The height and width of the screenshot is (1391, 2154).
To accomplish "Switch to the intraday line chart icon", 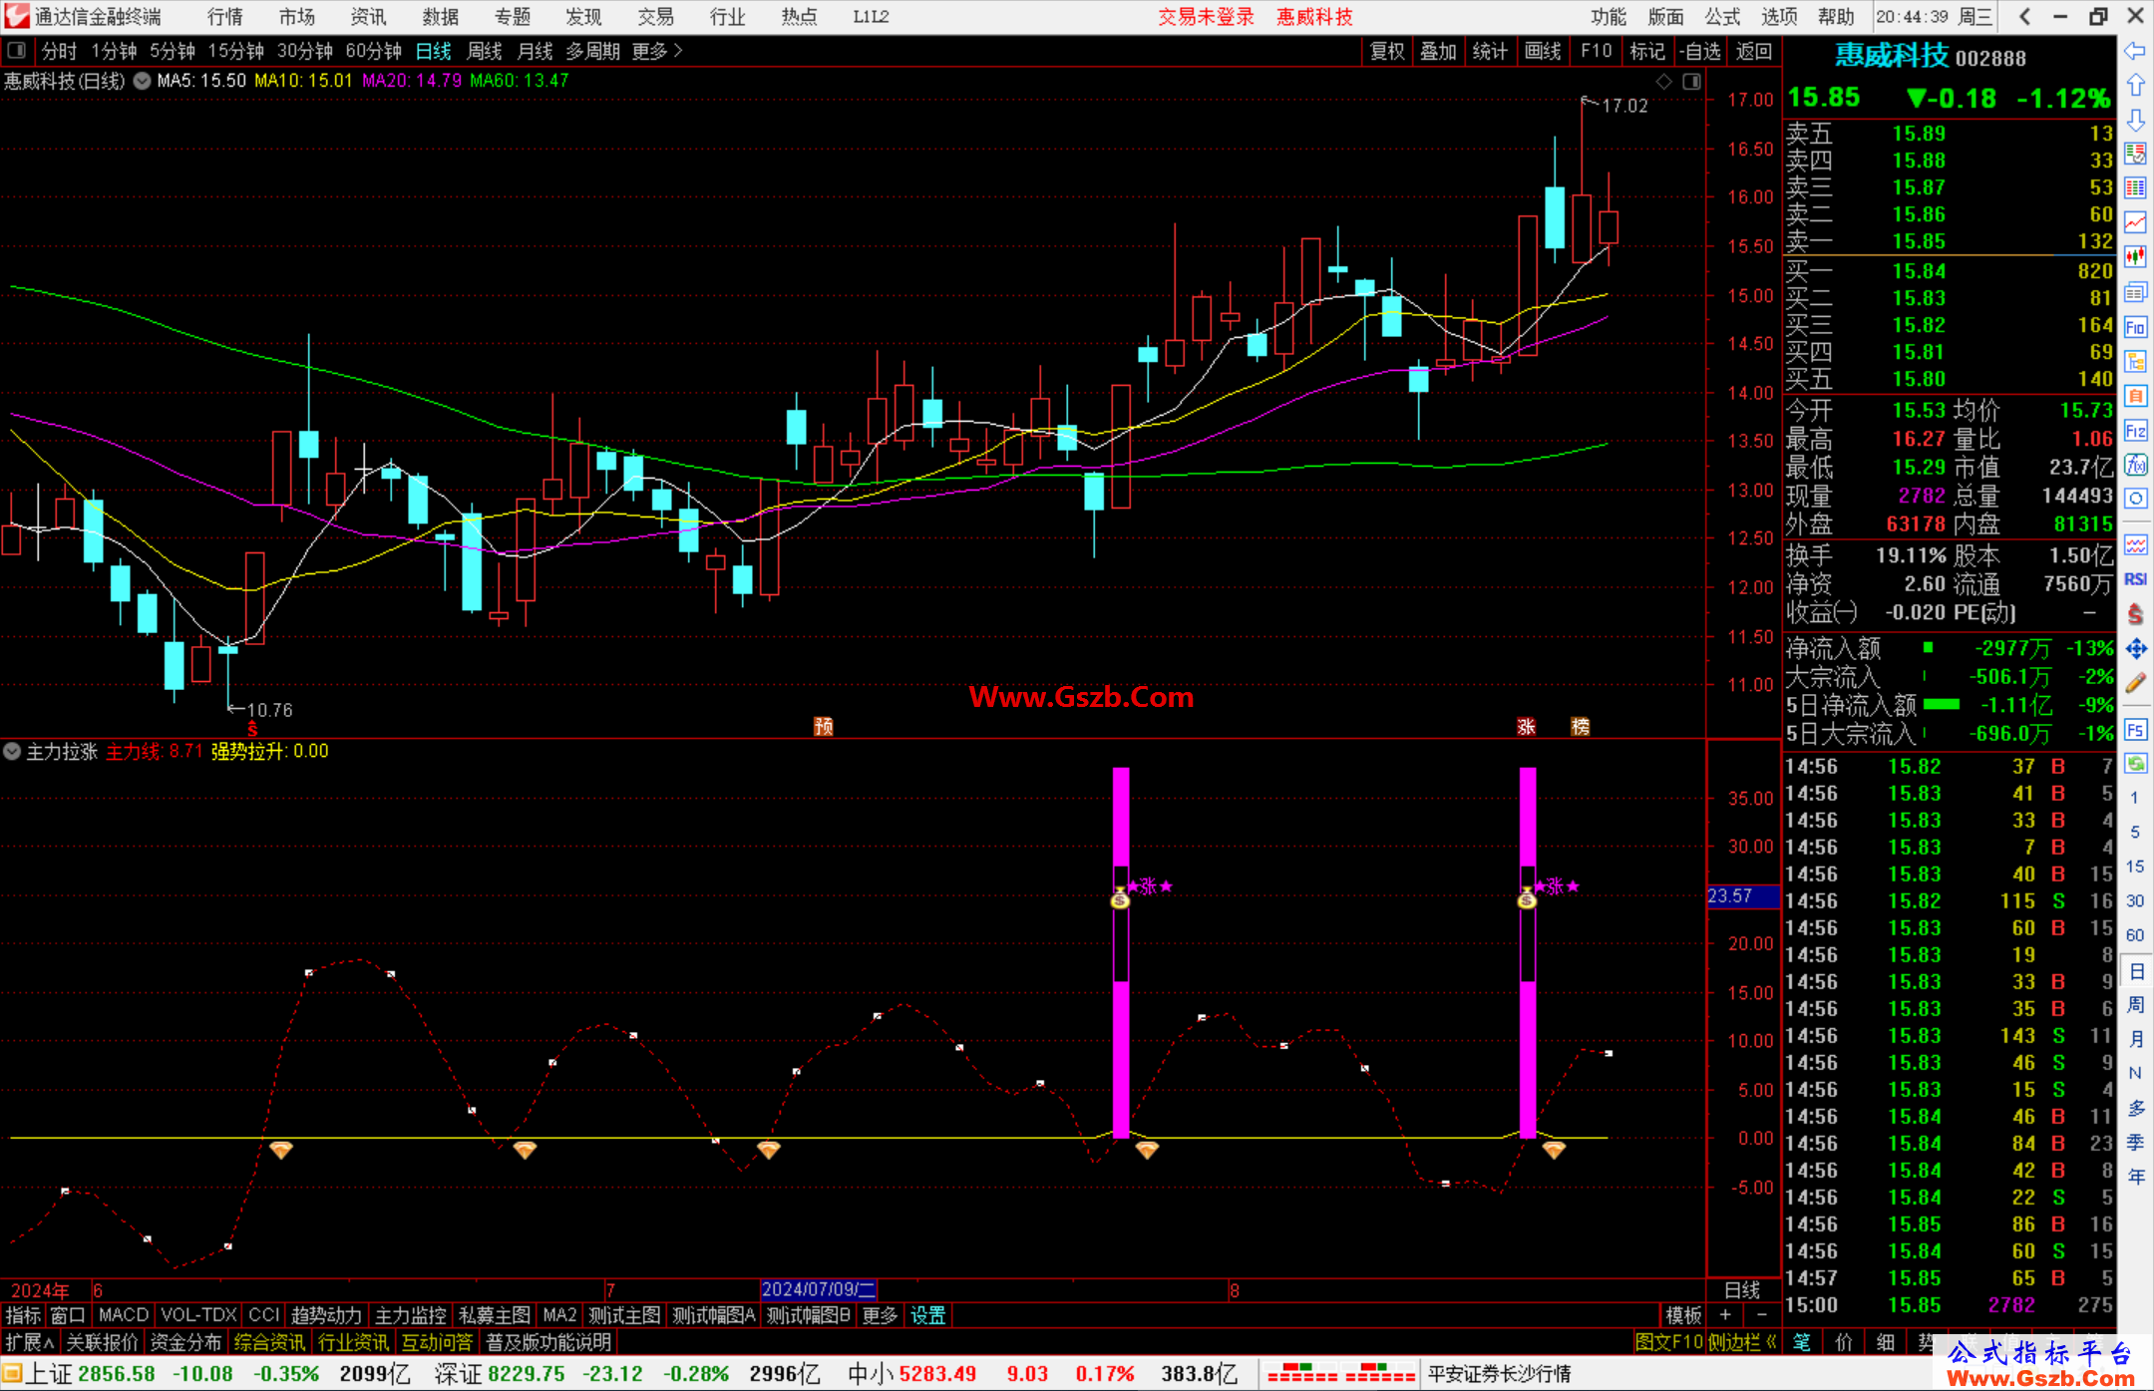I will point(2135,223).
